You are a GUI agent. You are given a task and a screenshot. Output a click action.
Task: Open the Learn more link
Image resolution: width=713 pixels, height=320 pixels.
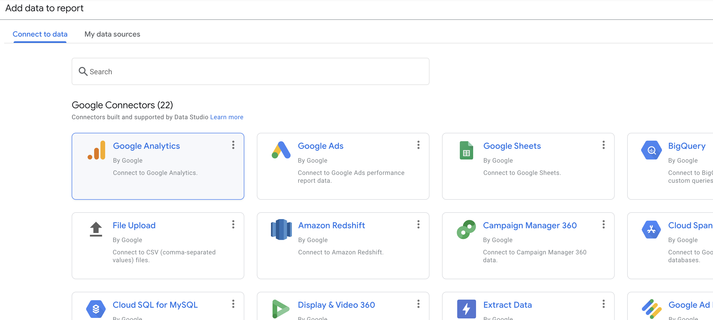point(227,117)
